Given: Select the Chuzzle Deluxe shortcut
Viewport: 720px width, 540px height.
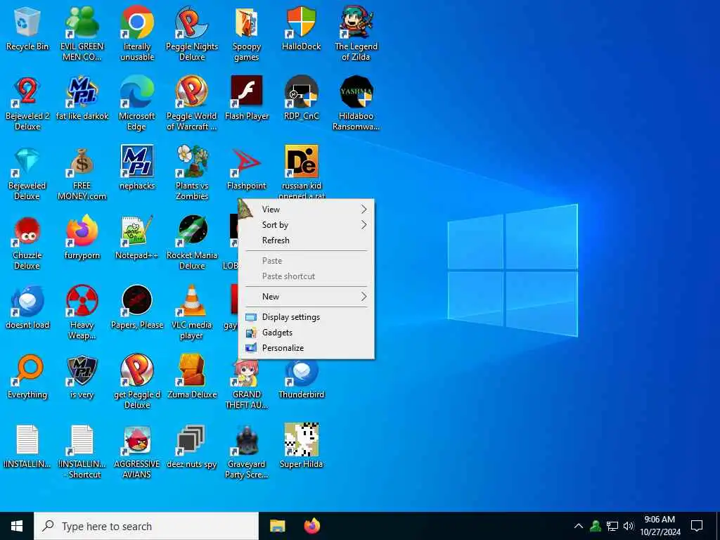Looking at the screenshot, I should click(x=27, y=243).
